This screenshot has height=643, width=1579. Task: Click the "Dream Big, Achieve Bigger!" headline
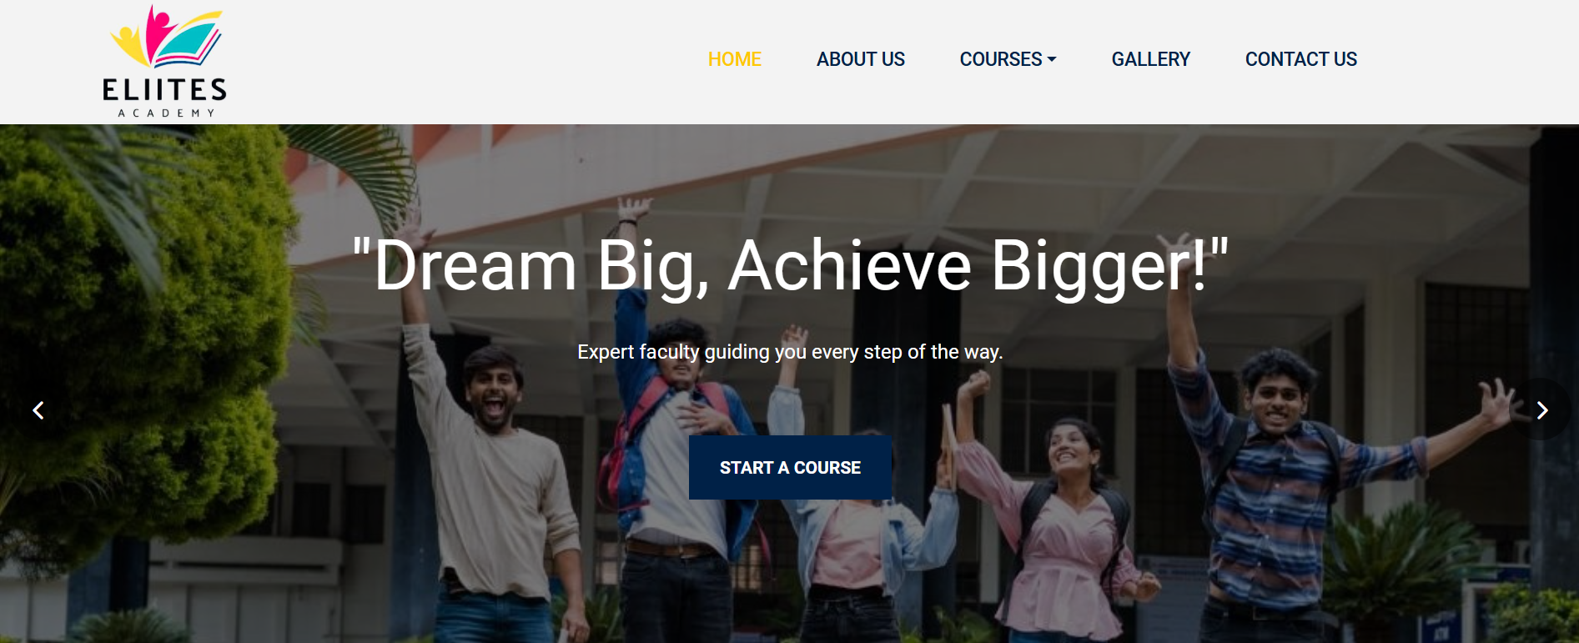point(789,265)
